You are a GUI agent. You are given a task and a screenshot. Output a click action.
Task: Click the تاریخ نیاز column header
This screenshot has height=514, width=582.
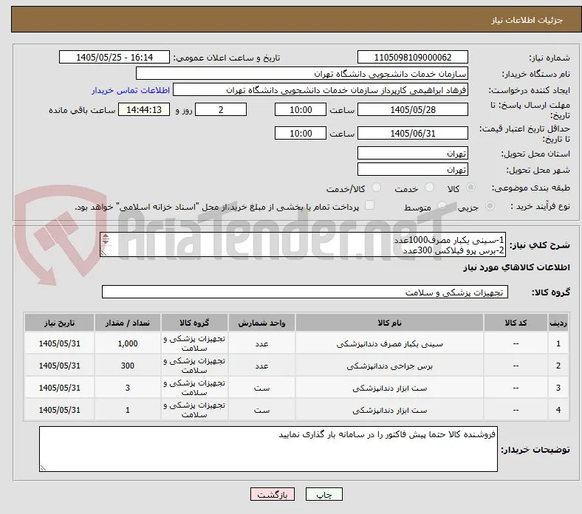(59, 323)
